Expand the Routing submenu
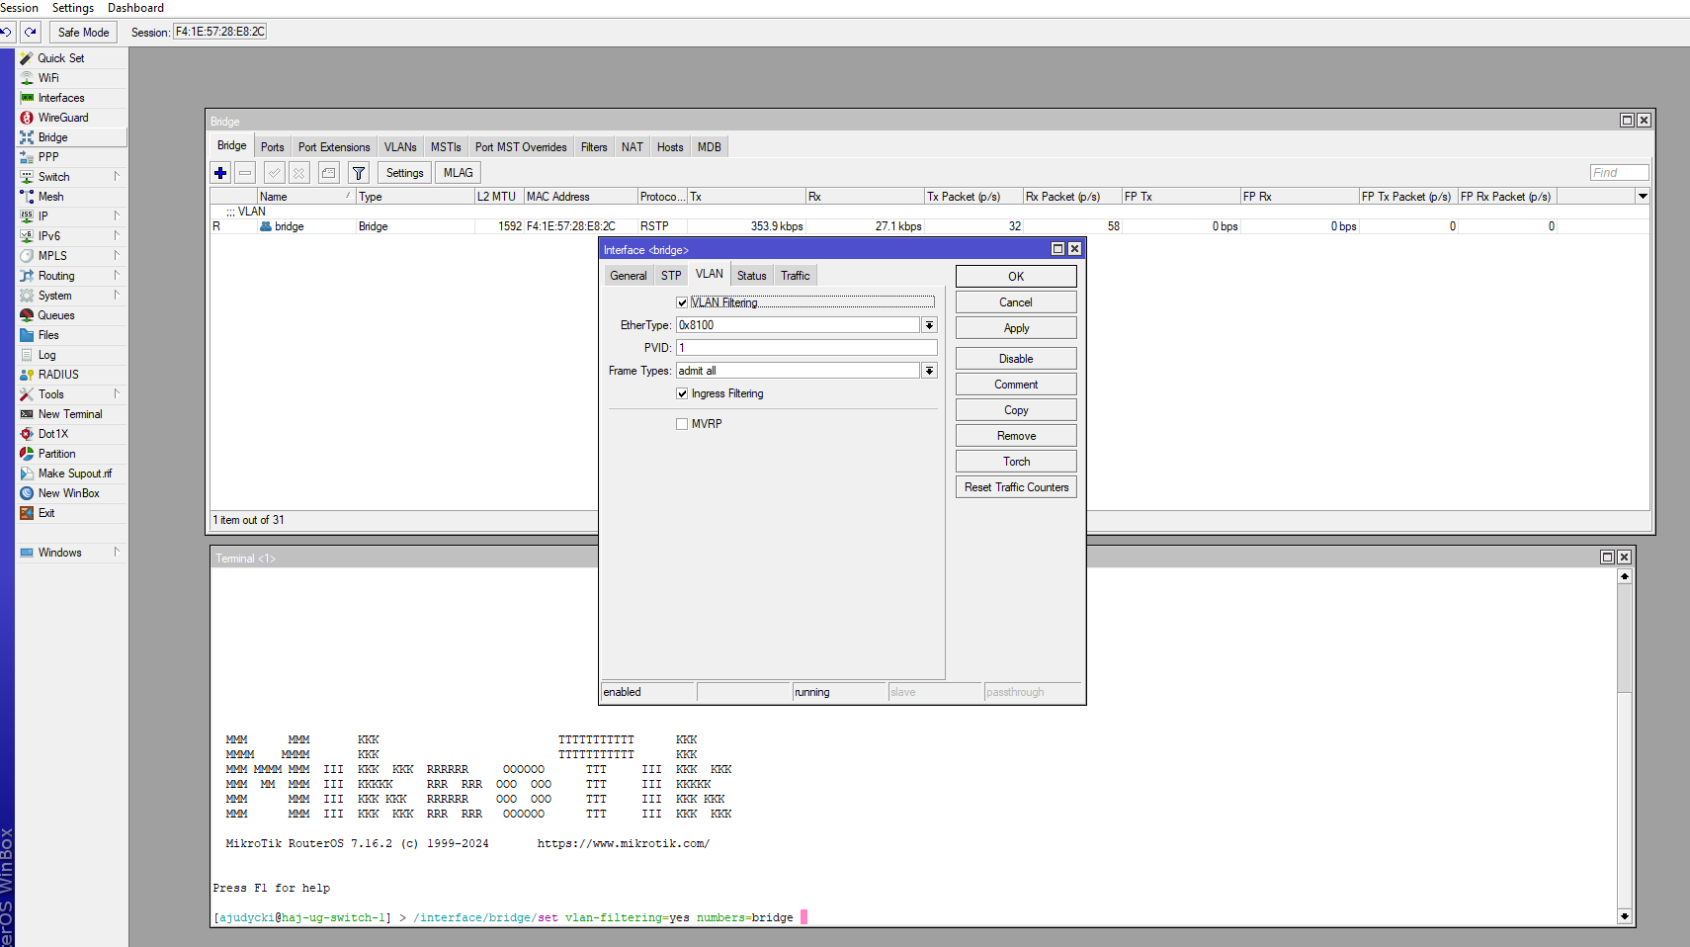Viewport: 1690px width, 947px height. 117,275
